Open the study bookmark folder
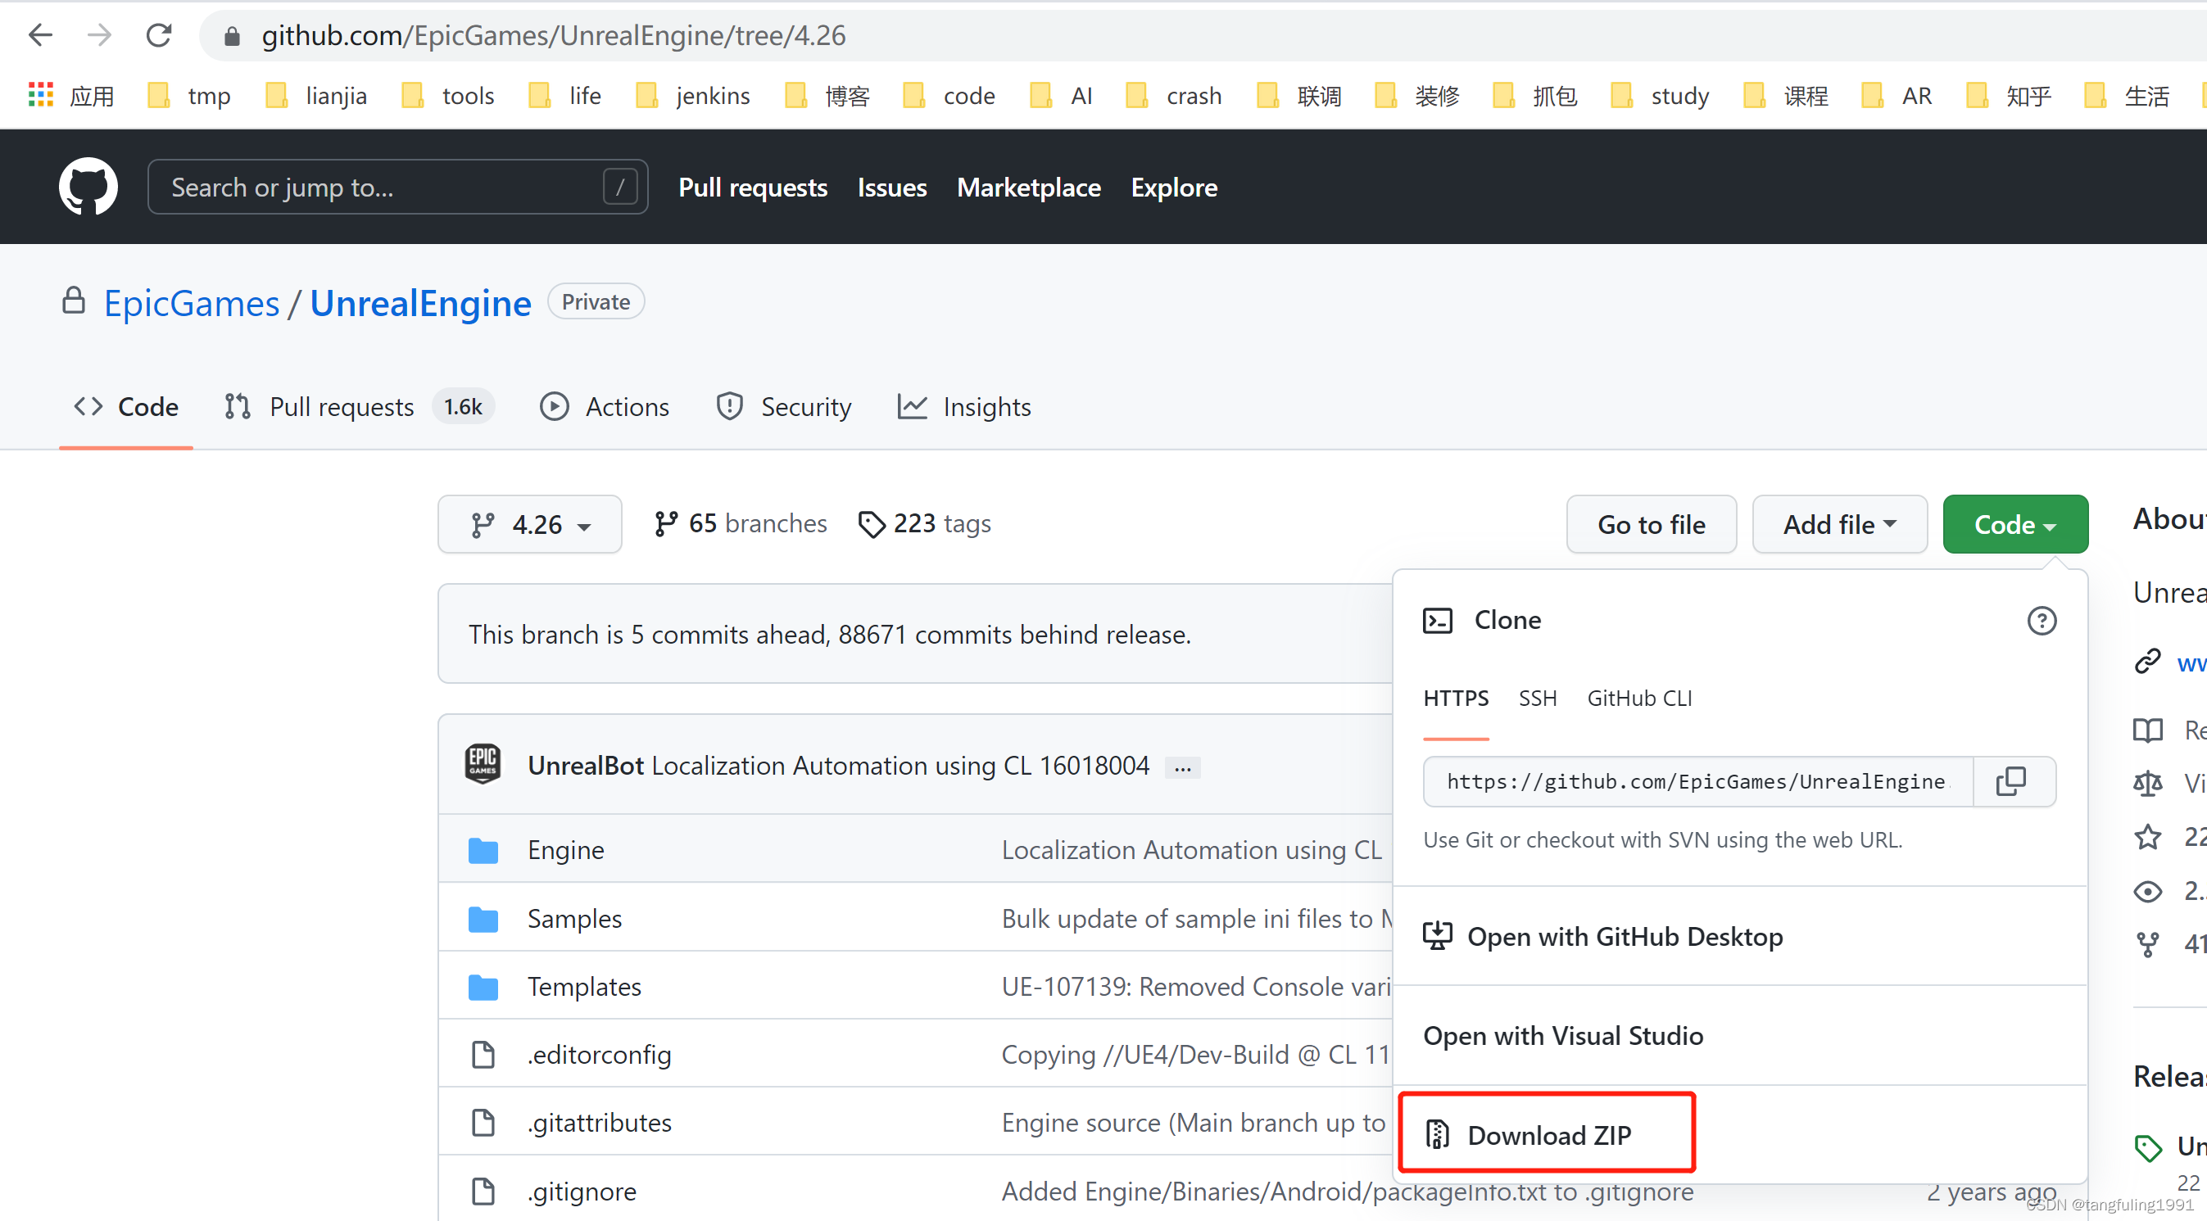2207x1221 pixels. click(1661, 94)
